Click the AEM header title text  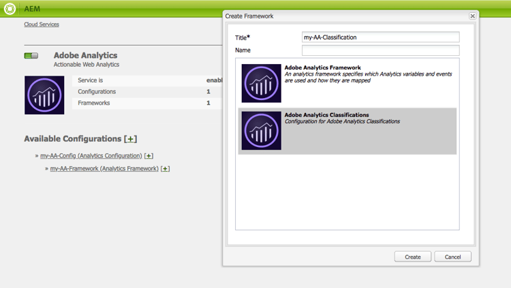tap(32, 9)
